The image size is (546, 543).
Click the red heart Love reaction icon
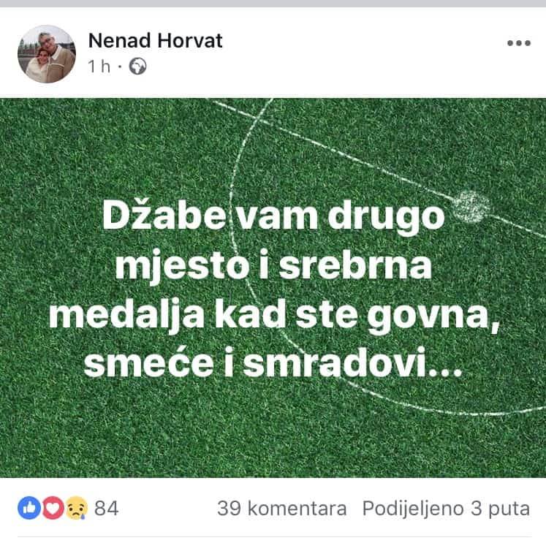tap(53, 508)
